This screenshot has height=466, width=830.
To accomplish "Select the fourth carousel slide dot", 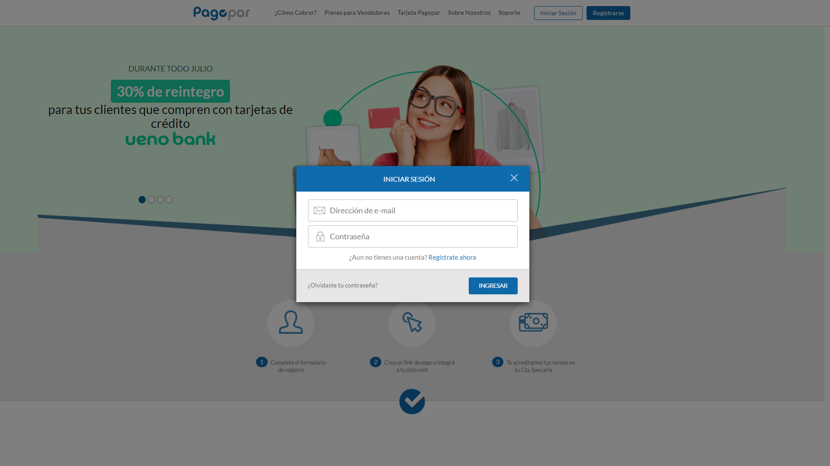I will (x=169, y=199).
